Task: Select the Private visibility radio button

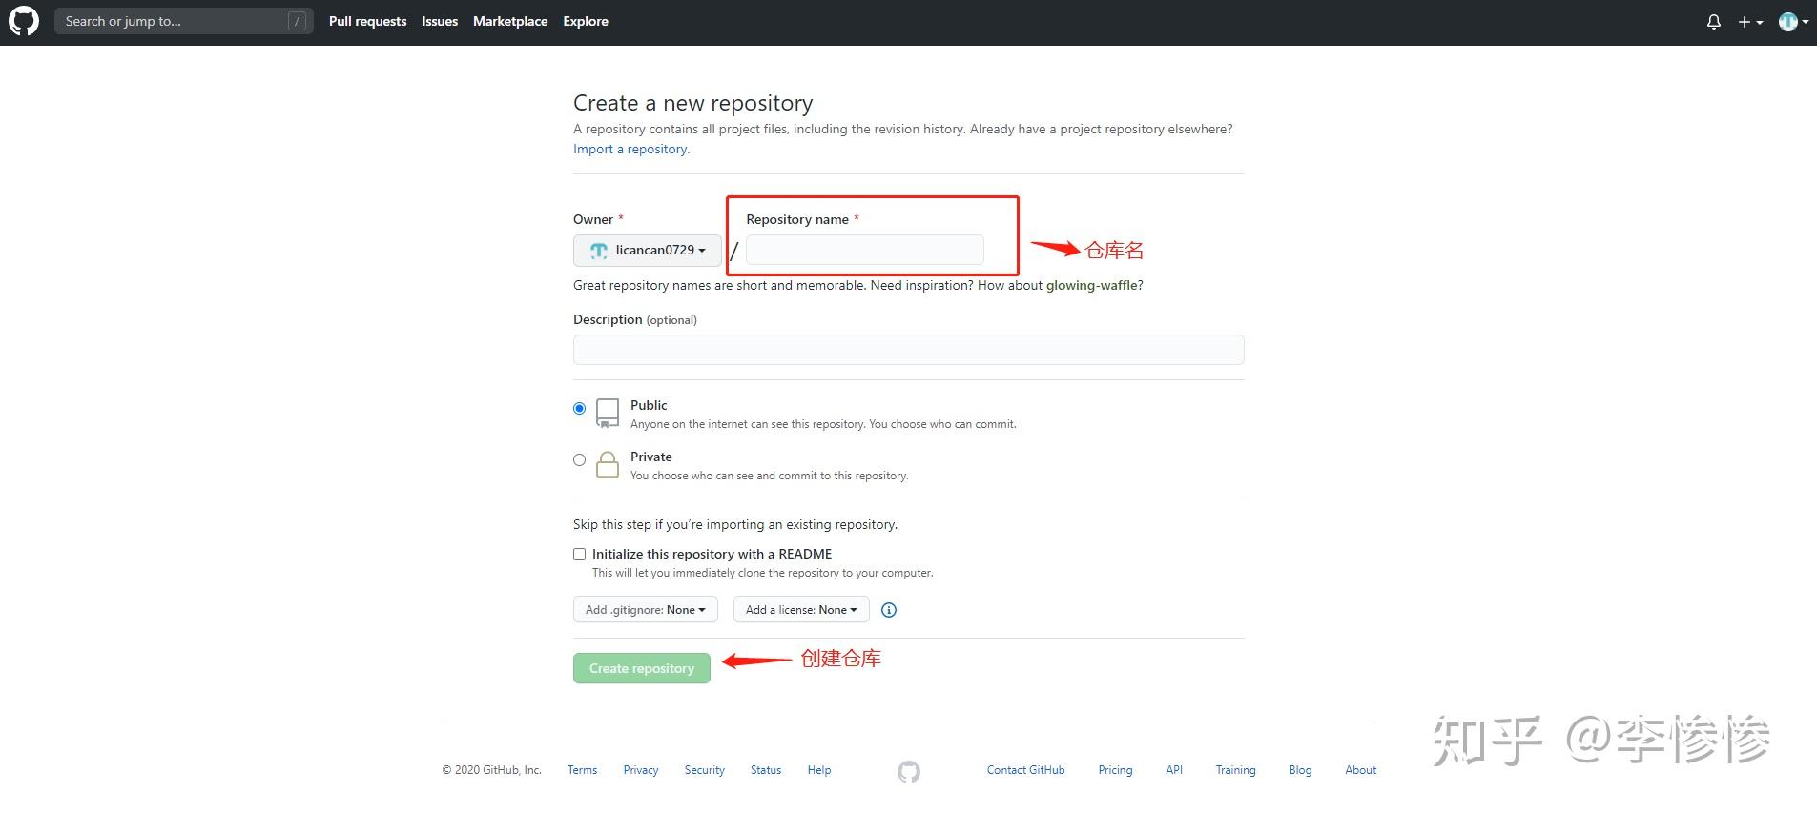Action: coord(579,459)
